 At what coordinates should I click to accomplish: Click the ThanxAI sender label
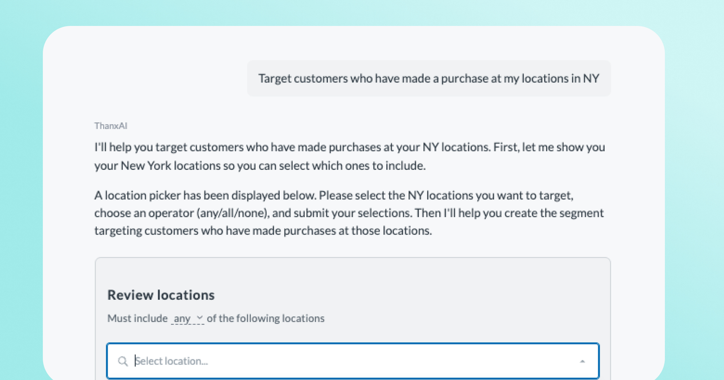pos(111,126)
